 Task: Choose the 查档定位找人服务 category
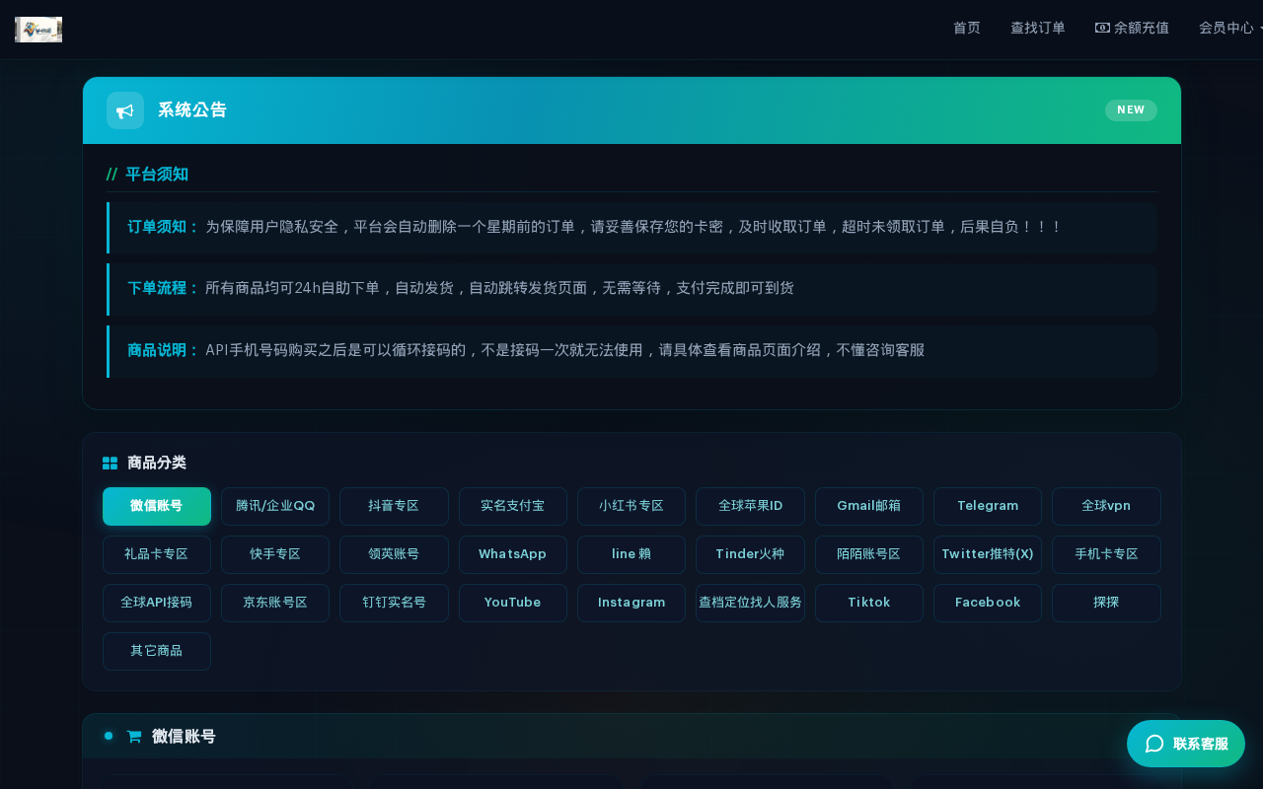coord(750,603)
